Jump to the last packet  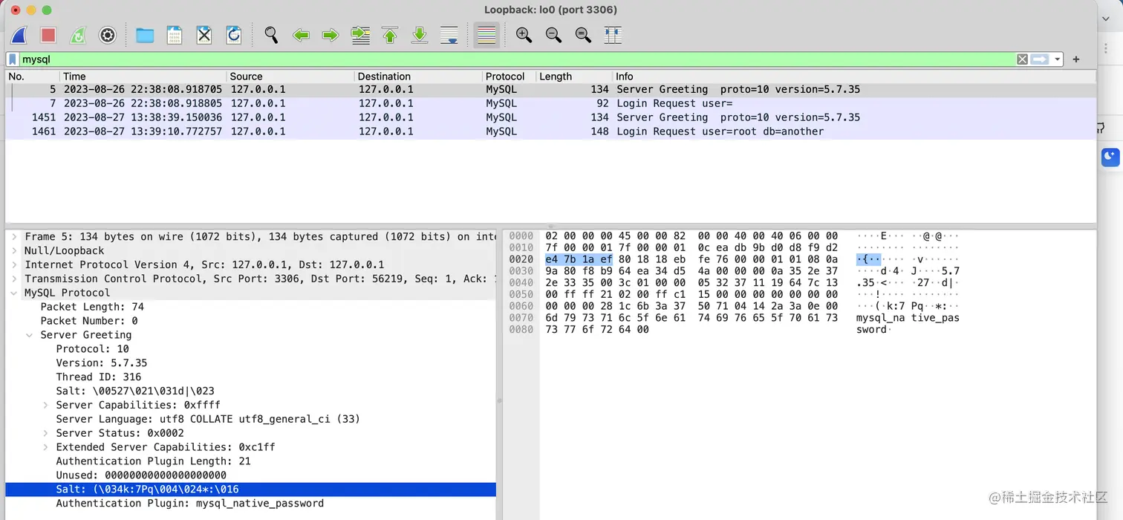pos(420,35)
